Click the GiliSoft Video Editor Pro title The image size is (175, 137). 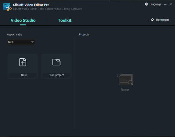tap(31, 5)
